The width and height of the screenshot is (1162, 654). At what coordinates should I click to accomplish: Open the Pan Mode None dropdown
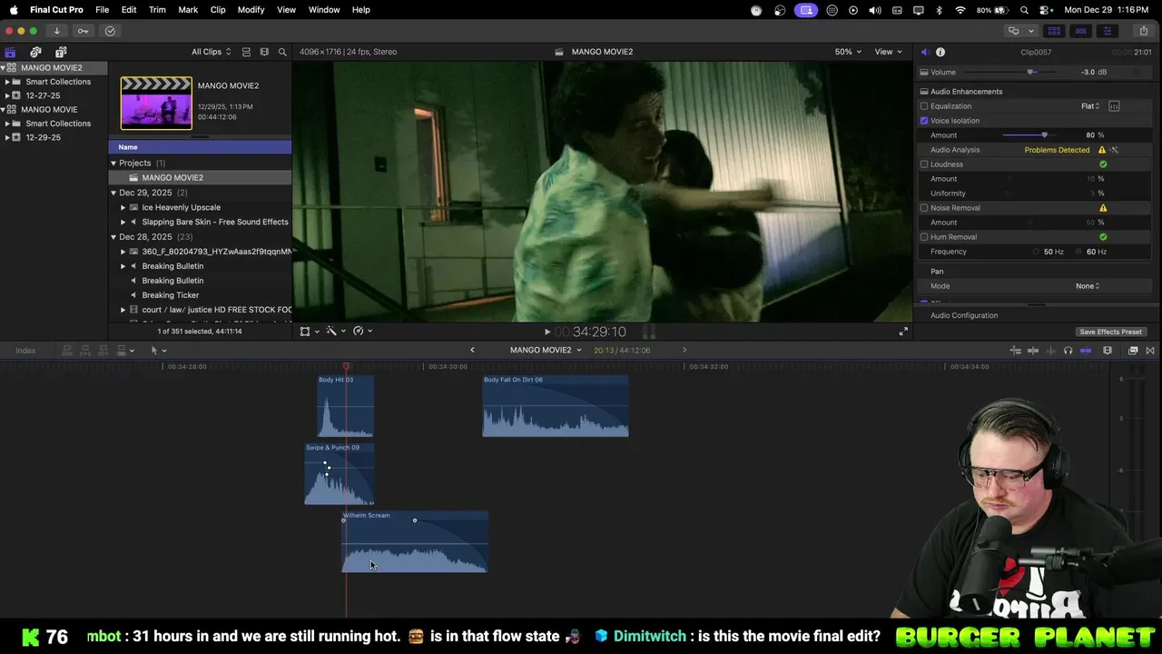coord(1088,286)
